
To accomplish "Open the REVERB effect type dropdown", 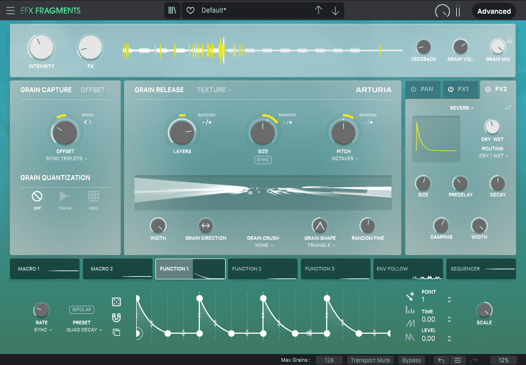I will pyautogui.click(x=462, y=108).
